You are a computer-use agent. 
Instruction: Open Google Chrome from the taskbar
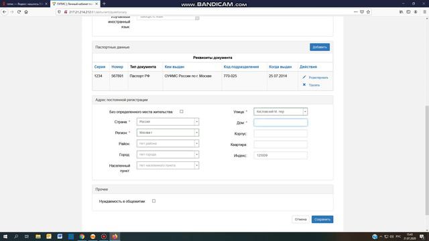(x=82, y=236)
